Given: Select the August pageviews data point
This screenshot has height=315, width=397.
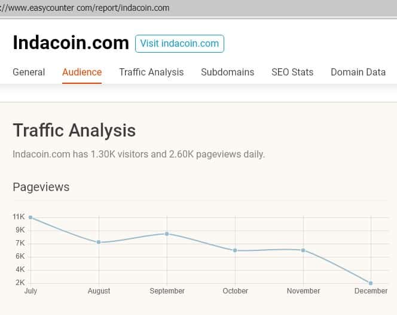Looking at the screenshot, I should [x=99, y=242].
